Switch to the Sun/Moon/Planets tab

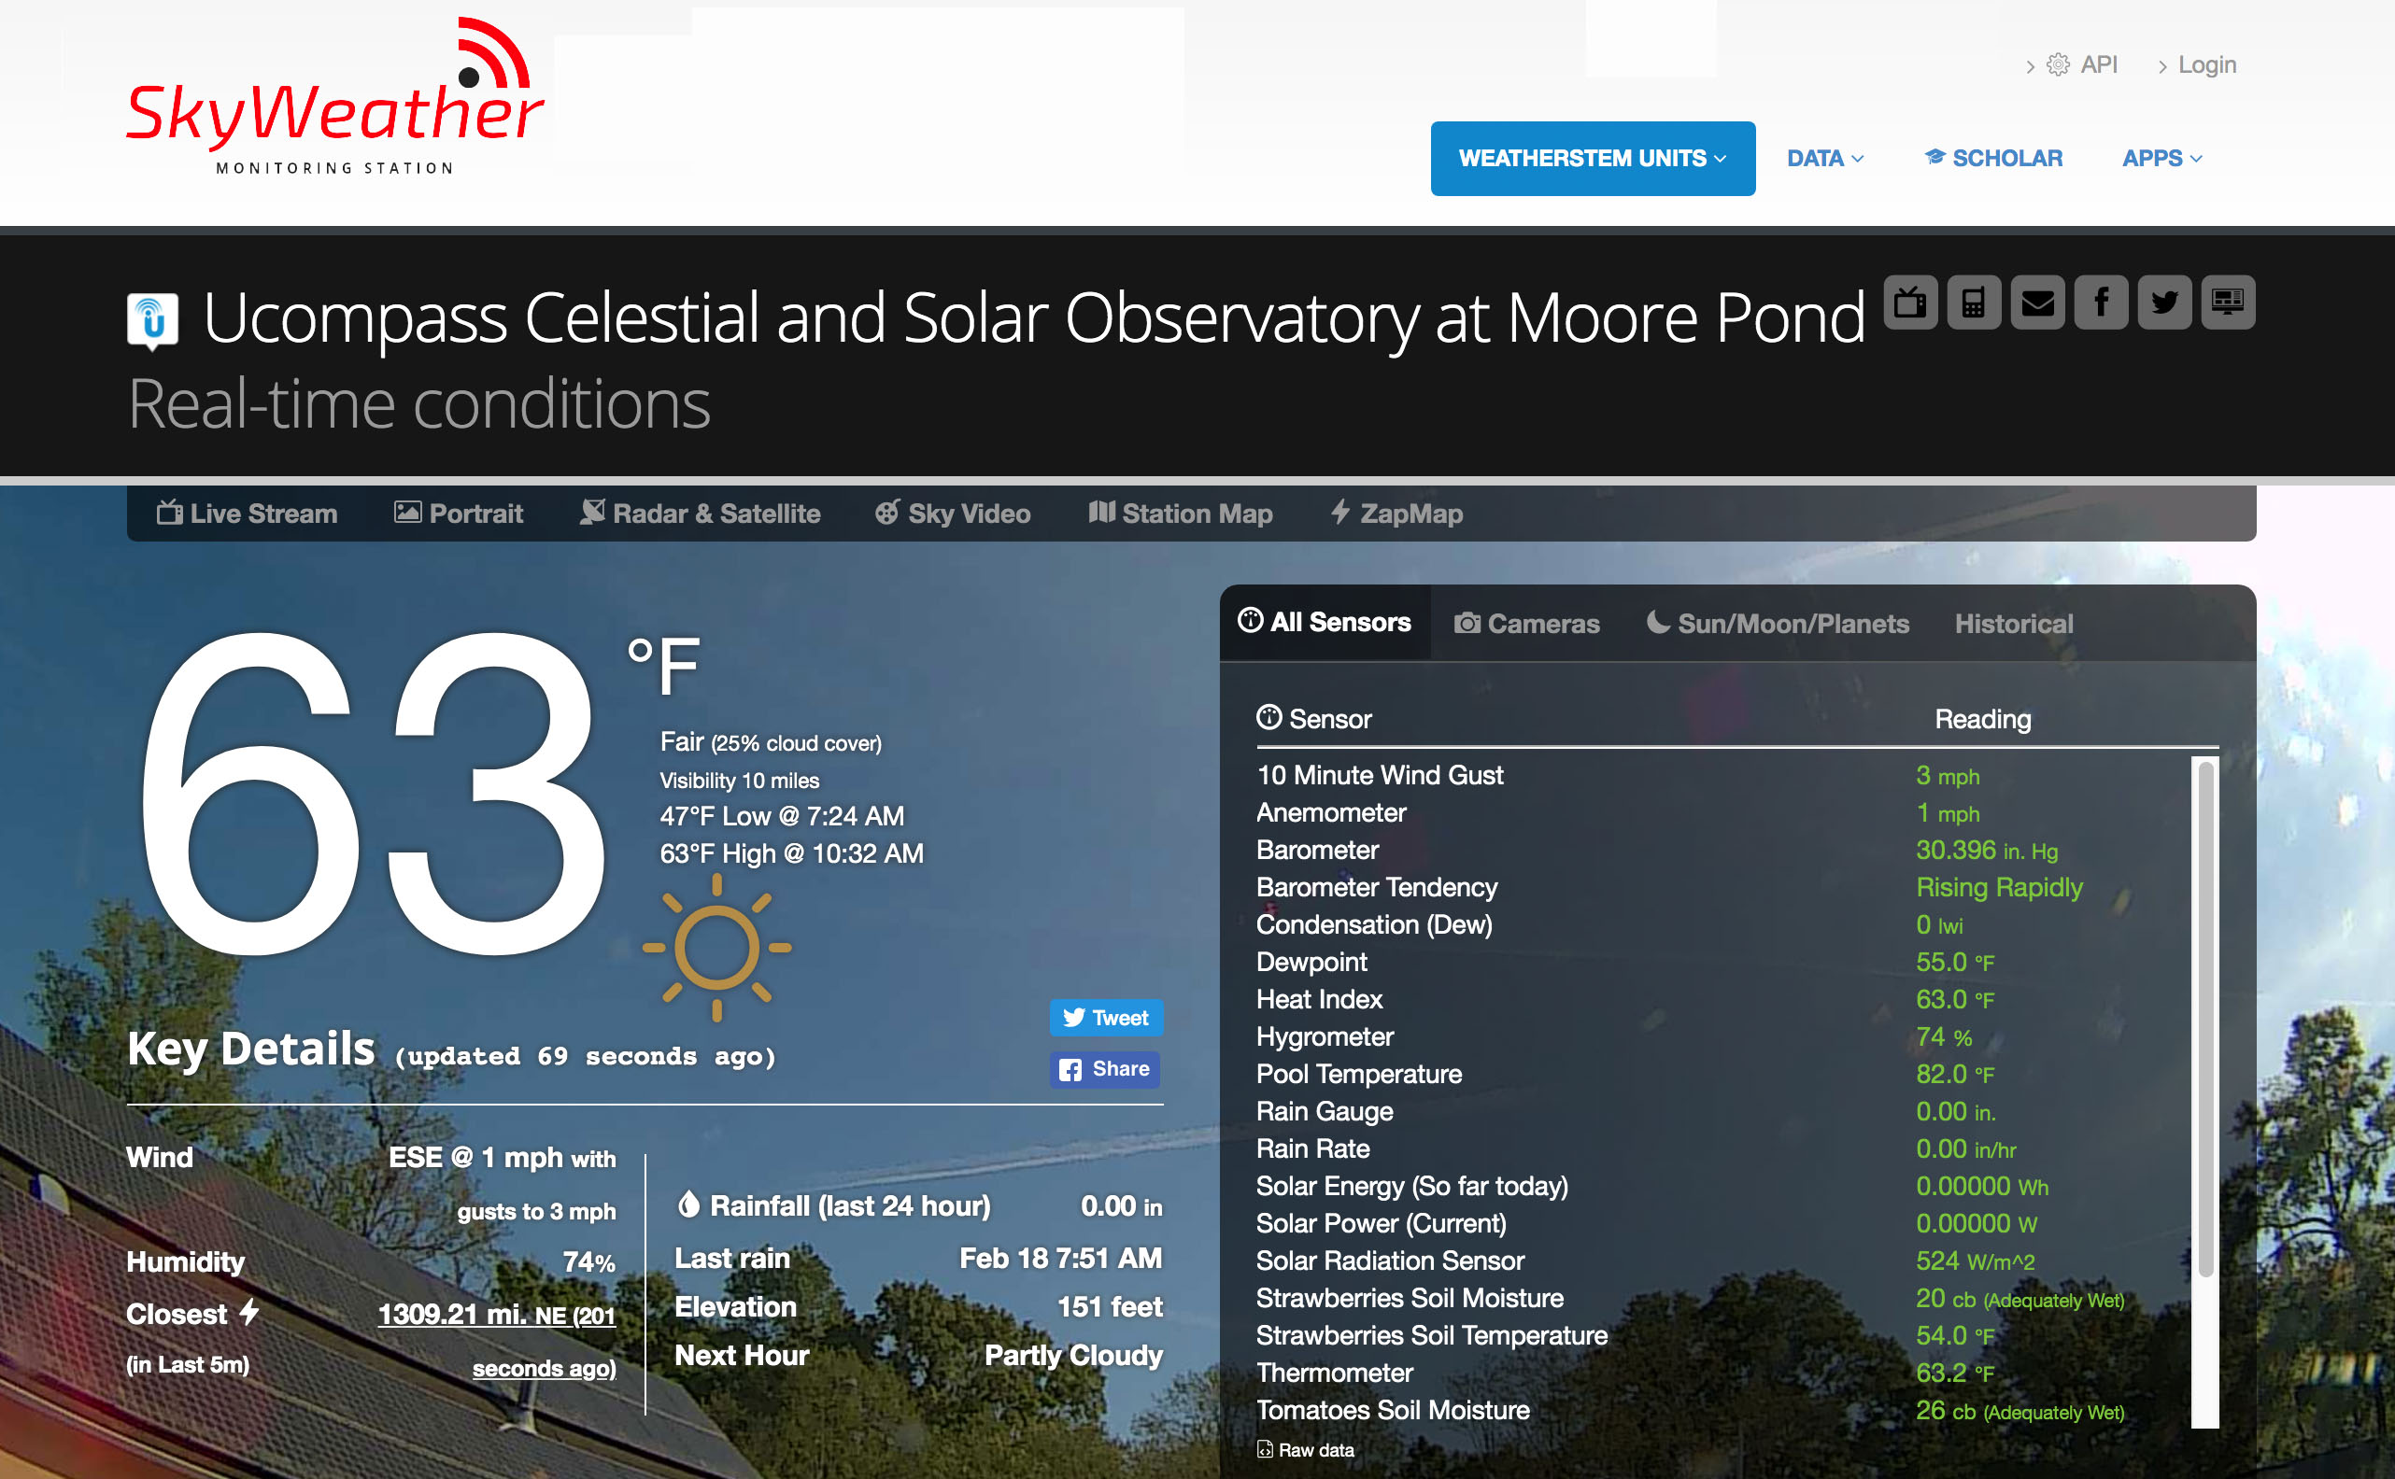click(x=1777, y=623)
